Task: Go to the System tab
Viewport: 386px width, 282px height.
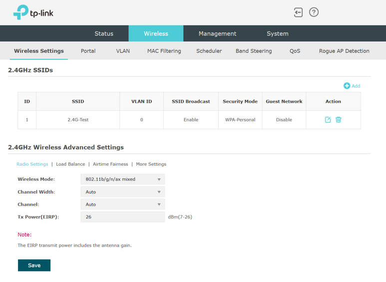Action: coord(277,33)
